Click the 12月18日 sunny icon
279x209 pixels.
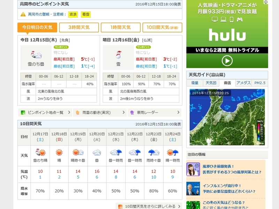59,153
